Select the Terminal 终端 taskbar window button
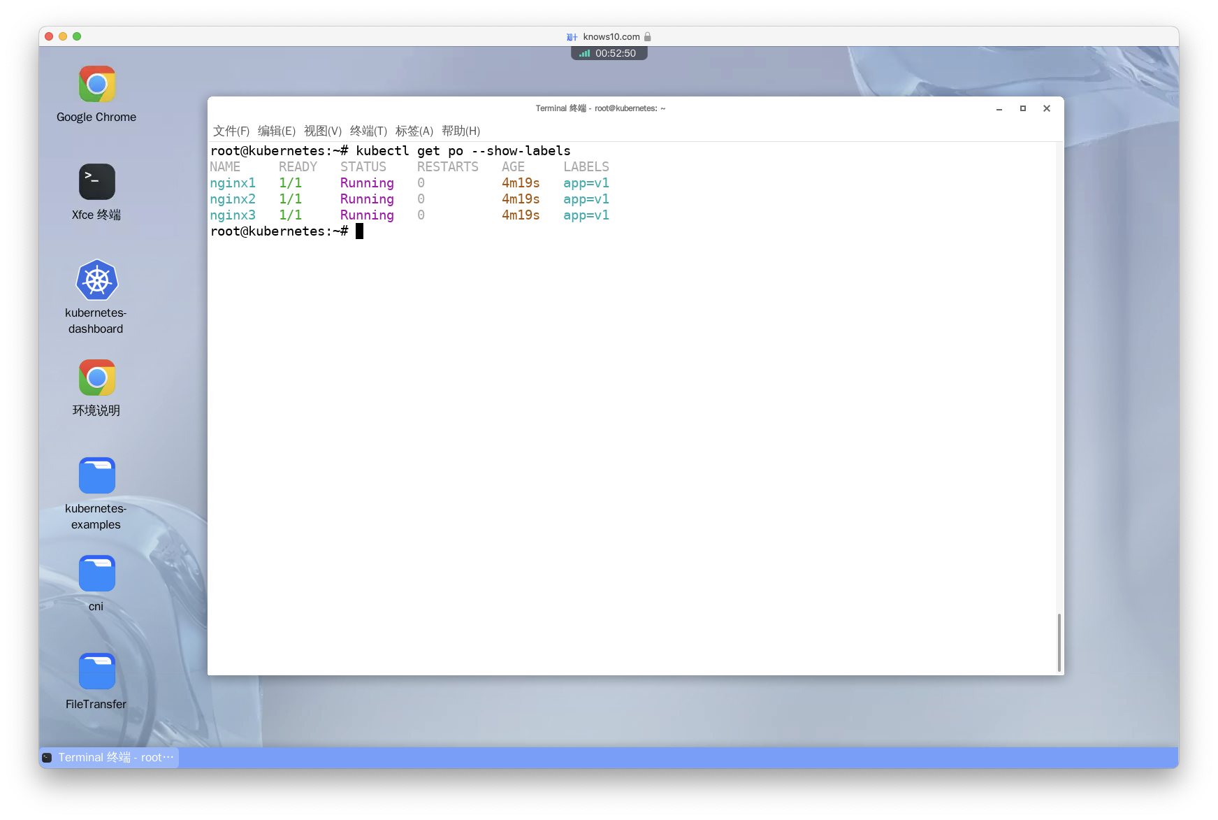The width and height of the screenshot is (1218, 820). 109,758
